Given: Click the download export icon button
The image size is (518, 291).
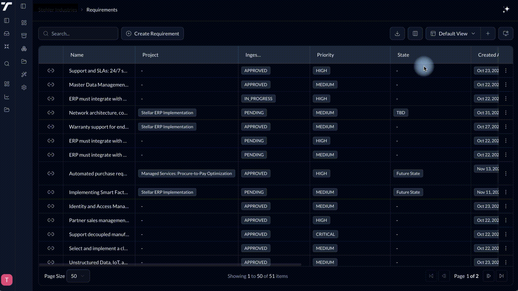Looking at the screenshot, I should tap(397, 34).
